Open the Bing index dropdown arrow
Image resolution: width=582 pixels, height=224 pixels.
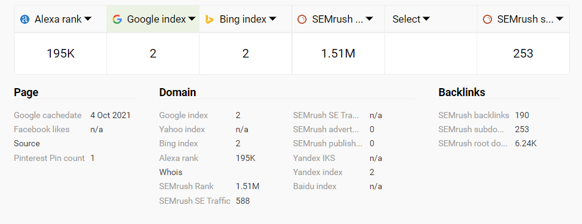click(273, 19)
